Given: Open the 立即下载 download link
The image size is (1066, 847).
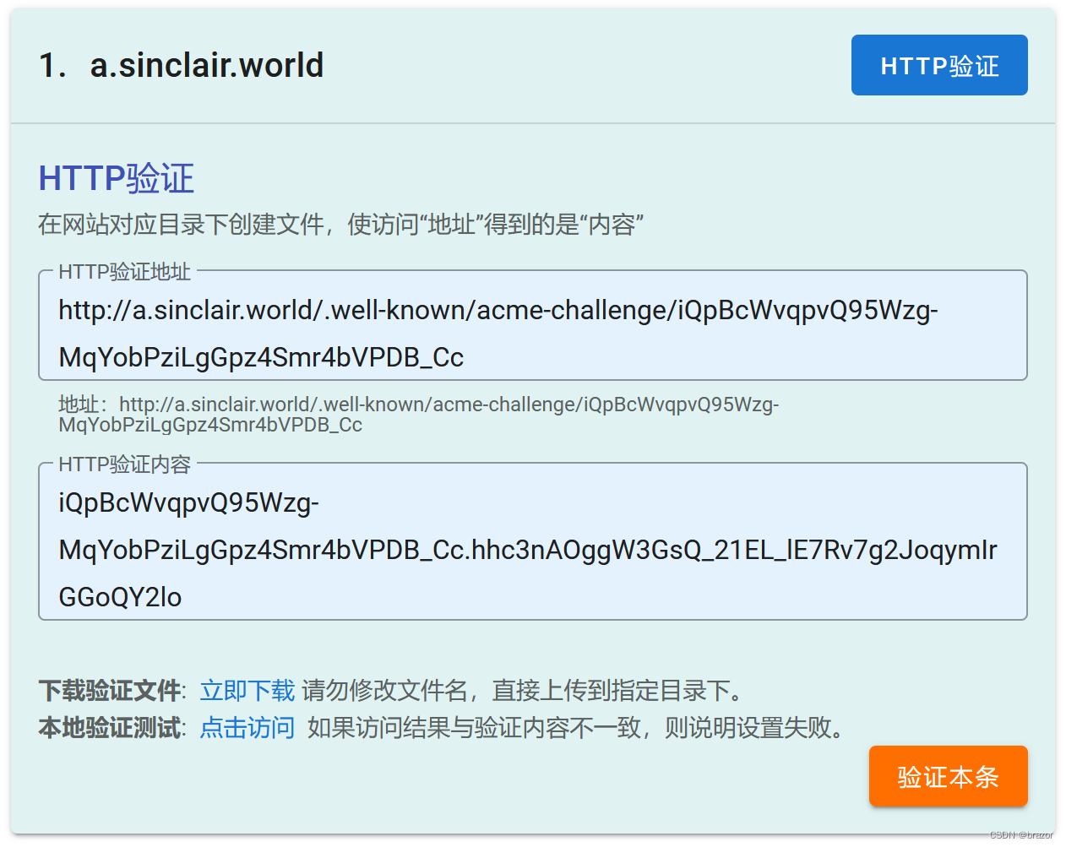Looking at the screenshot, I should pos(247,691).
